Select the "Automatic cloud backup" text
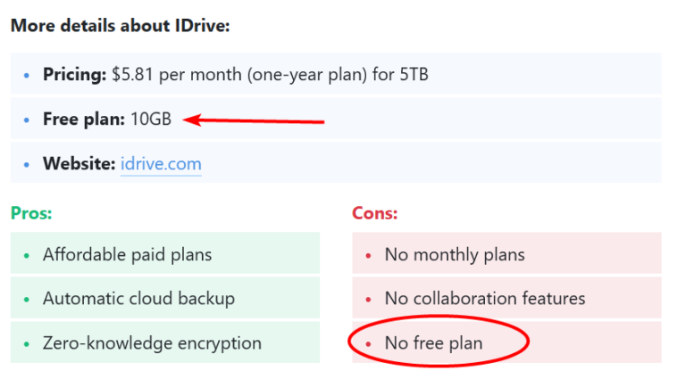686x371 pixels. (x=138, y=299)
